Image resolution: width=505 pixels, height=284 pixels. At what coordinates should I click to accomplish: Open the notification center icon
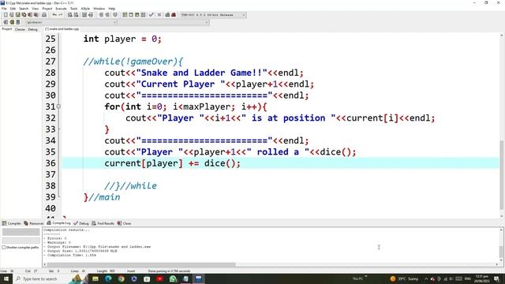click(497, 278)
